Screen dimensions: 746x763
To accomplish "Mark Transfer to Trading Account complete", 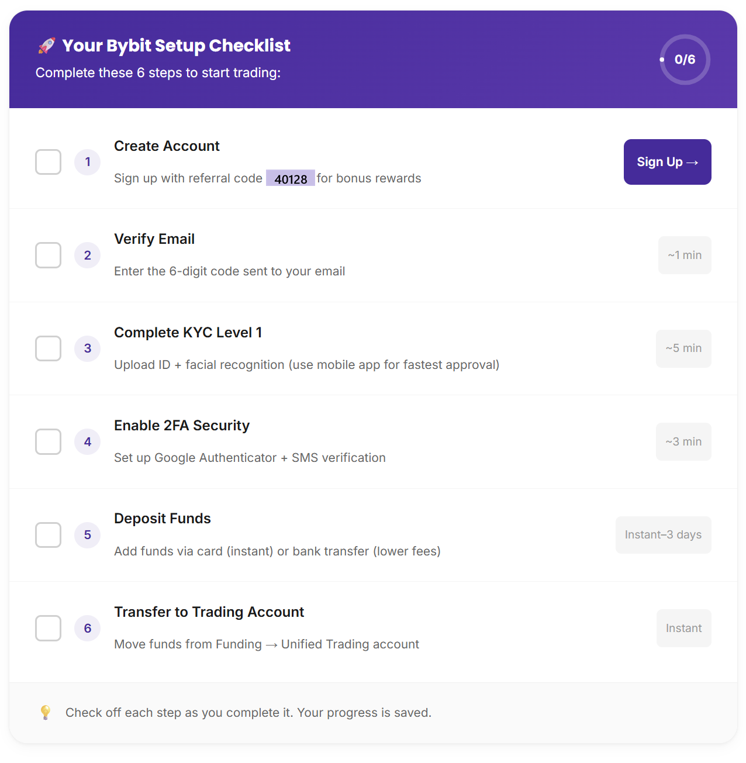I will (x=49, y=629).
